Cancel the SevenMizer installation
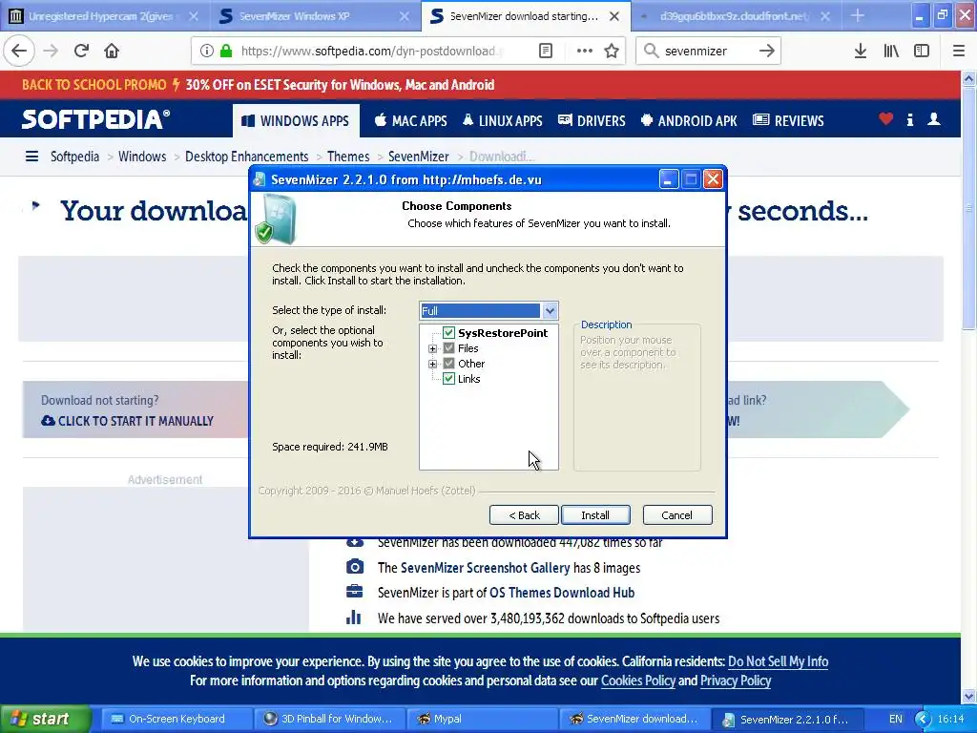 point(677,514)
